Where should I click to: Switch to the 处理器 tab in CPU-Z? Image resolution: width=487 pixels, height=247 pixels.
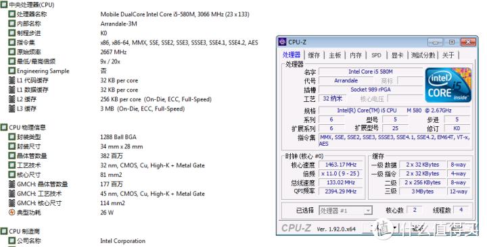tap(292, 55)
